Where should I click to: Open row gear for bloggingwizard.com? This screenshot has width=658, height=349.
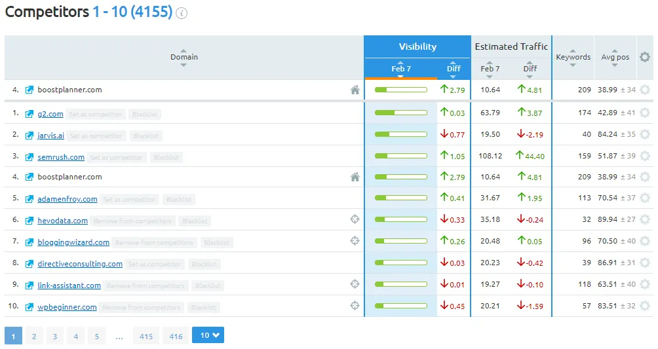645,241
